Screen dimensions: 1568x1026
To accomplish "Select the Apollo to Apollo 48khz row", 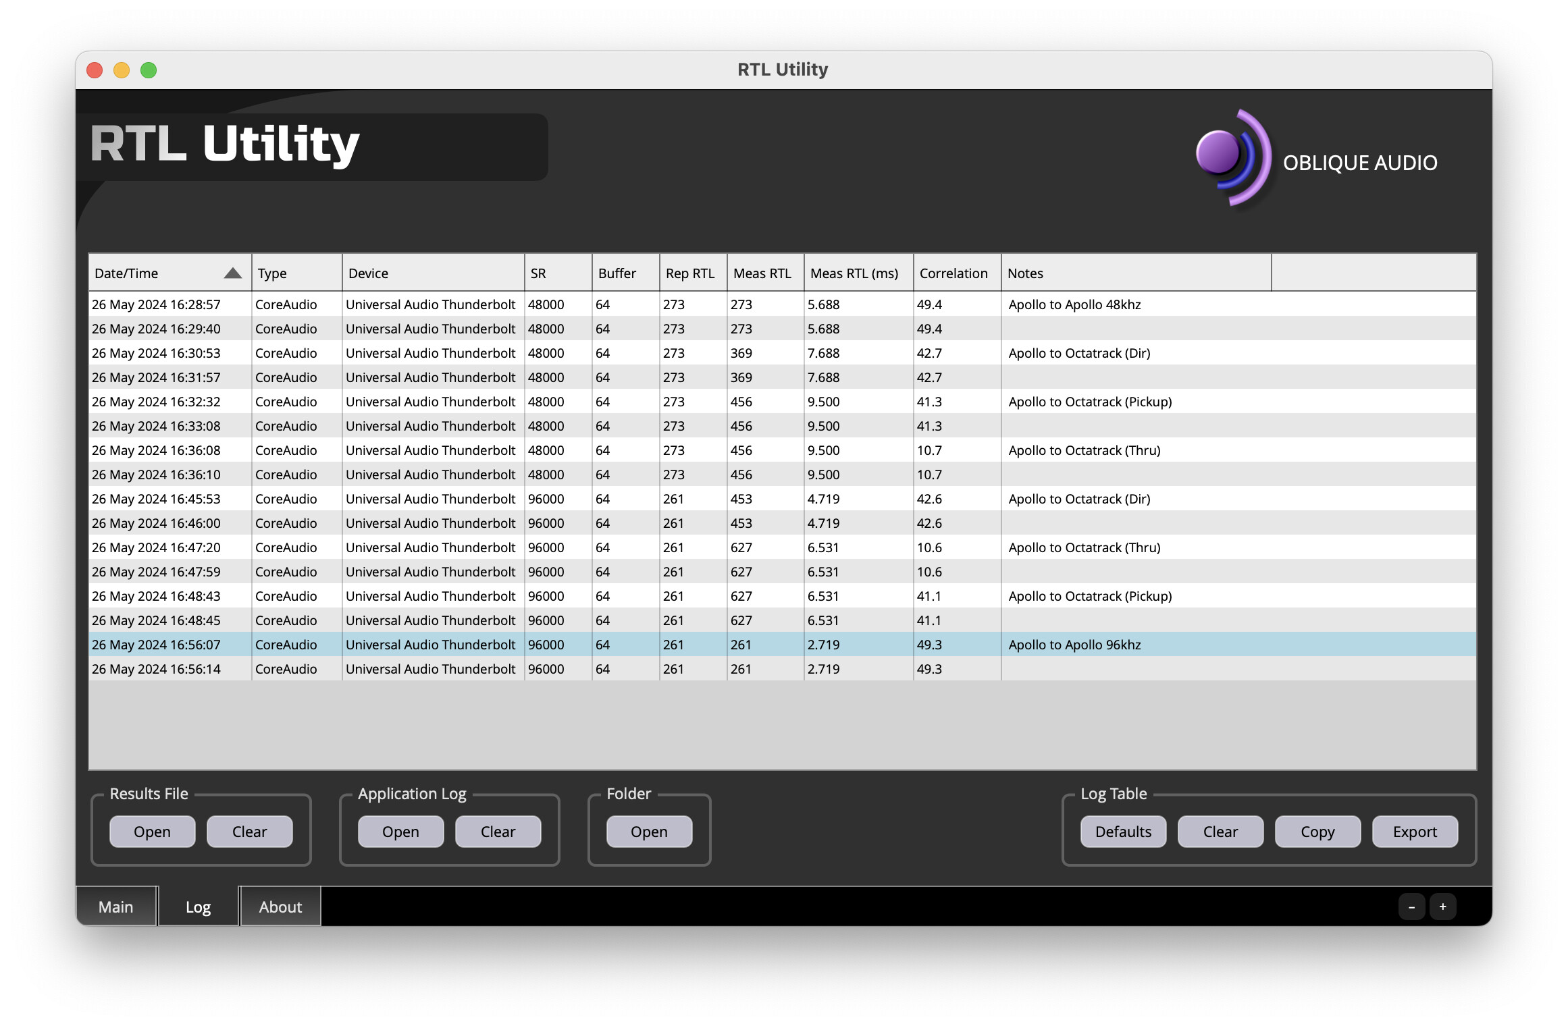I will pos(1074,304).
